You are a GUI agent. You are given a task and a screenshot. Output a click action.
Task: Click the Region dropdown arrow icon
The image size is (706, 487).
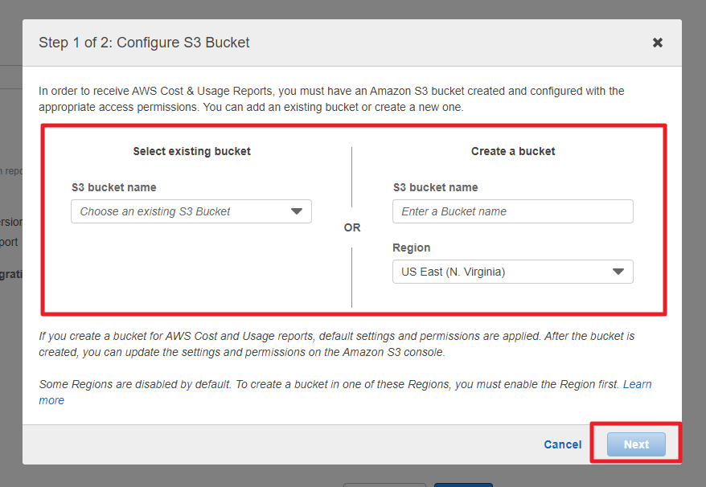coord(618,272)
